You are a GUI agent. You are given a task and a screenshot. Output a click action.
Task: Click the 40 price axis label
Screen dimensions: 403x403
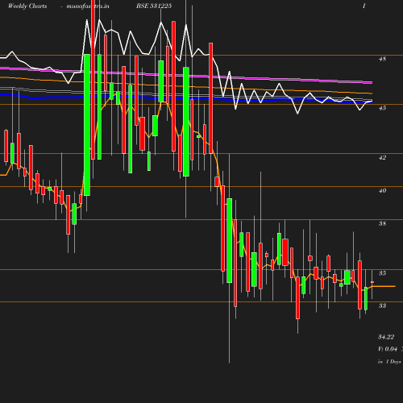pos(382,191)
